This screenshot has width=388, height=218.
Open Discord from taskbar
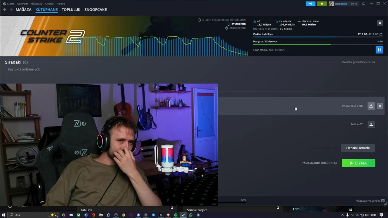pos(138,215)
